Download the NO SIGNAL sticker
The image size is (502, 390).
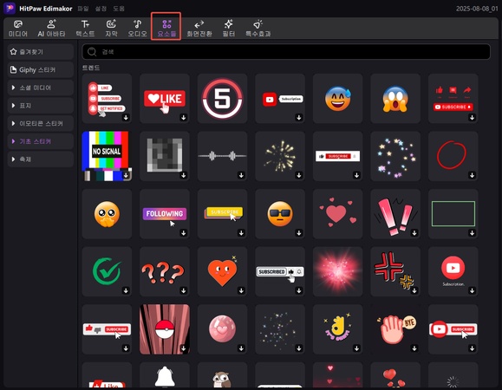pos(126,175)
